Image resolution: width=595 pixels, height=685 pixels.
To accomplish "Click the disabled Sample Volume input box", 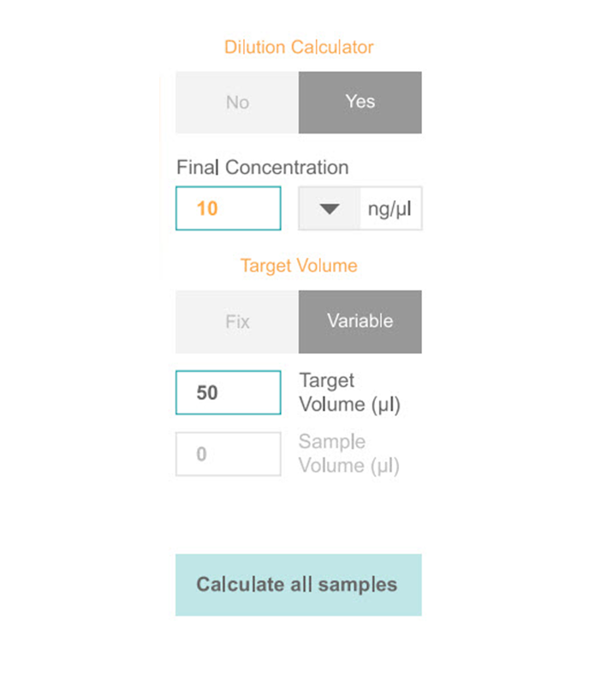I will [x=228, y=454].
